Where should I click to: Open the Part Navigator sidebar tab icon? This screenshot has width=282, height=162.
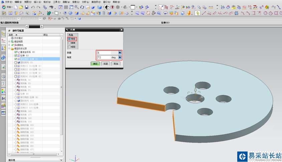[x=3, y=41]
